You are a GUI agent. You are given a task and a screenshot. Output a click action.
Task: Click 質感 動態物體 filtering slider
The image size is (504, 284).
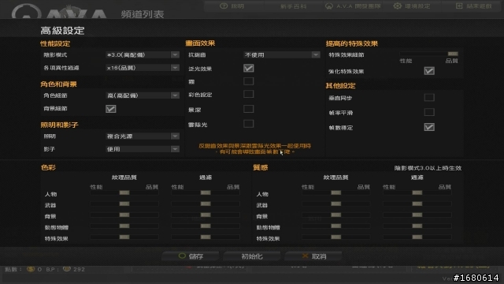(x=417, y=226)
